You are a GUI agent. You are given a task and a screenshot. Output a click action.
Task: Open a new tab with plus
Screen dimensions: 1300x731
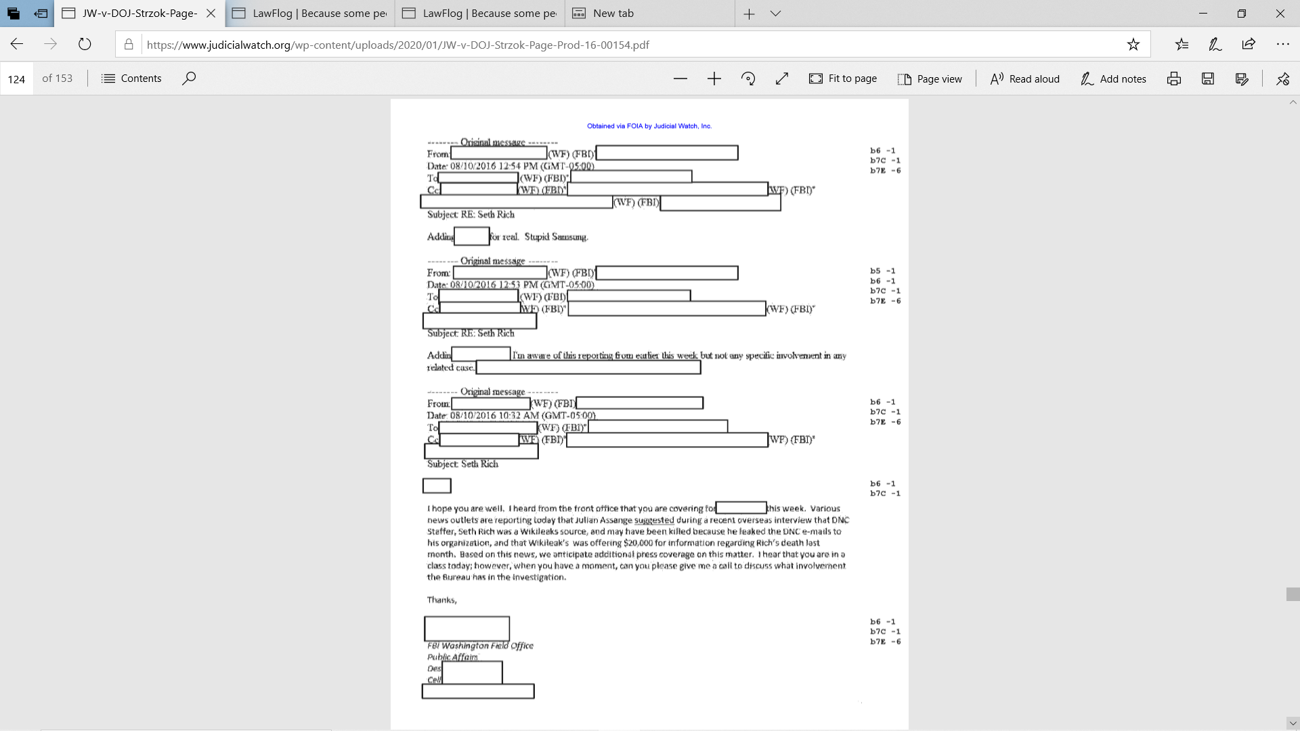pos(749,14)
